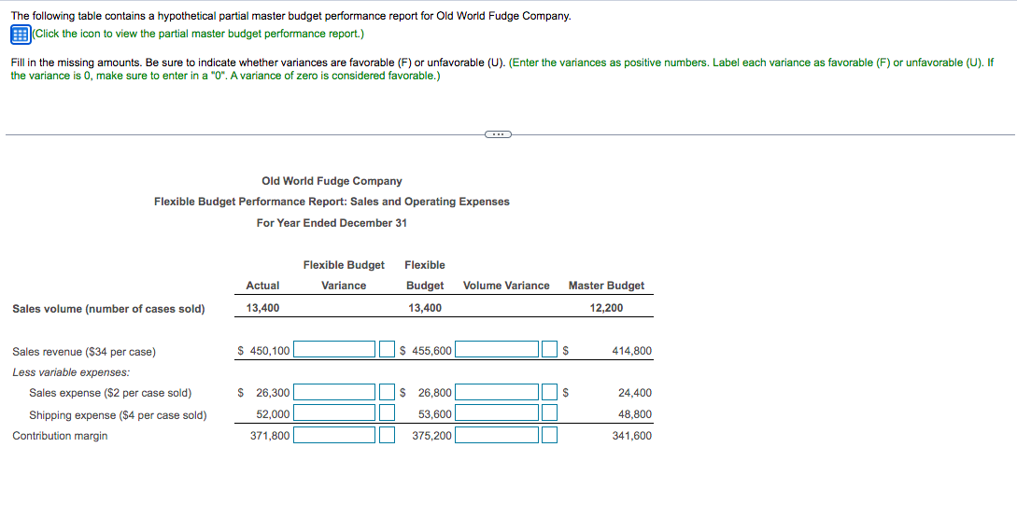Select Contribution margin flexible budget variance F/U box

click(x=388, y=435)
